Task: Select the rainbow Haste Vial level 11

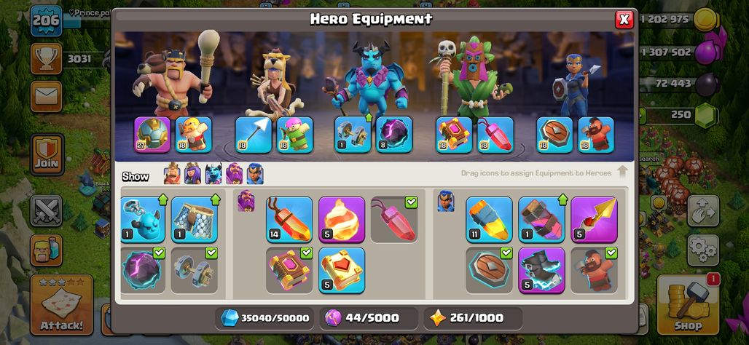Action: pos(489,220)
